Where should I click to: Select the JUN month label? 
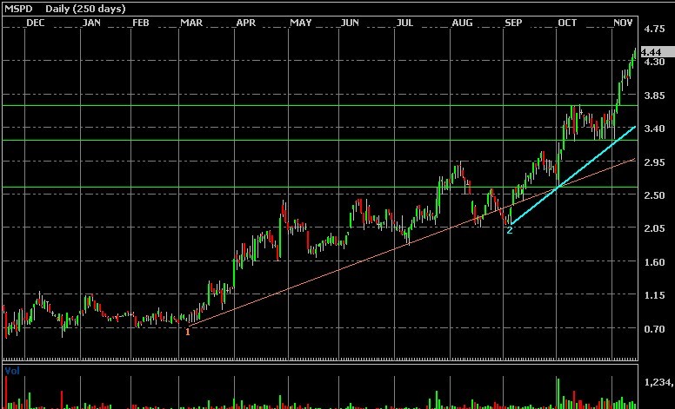(x=350, y=23)
